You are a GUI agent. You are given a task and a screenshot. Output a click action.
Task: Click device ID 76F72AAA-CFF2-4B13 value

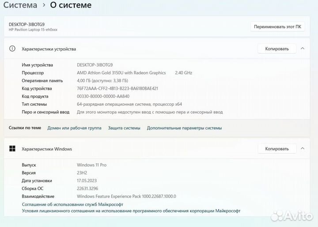(117, 88)
